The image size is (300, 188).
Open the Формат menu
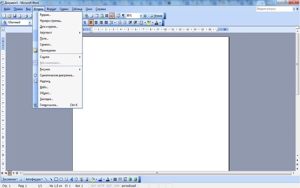[x=51, y=9]
